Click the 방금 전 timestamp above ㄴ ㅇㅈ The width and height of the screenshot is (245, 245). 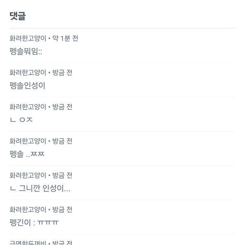(62, 107)
